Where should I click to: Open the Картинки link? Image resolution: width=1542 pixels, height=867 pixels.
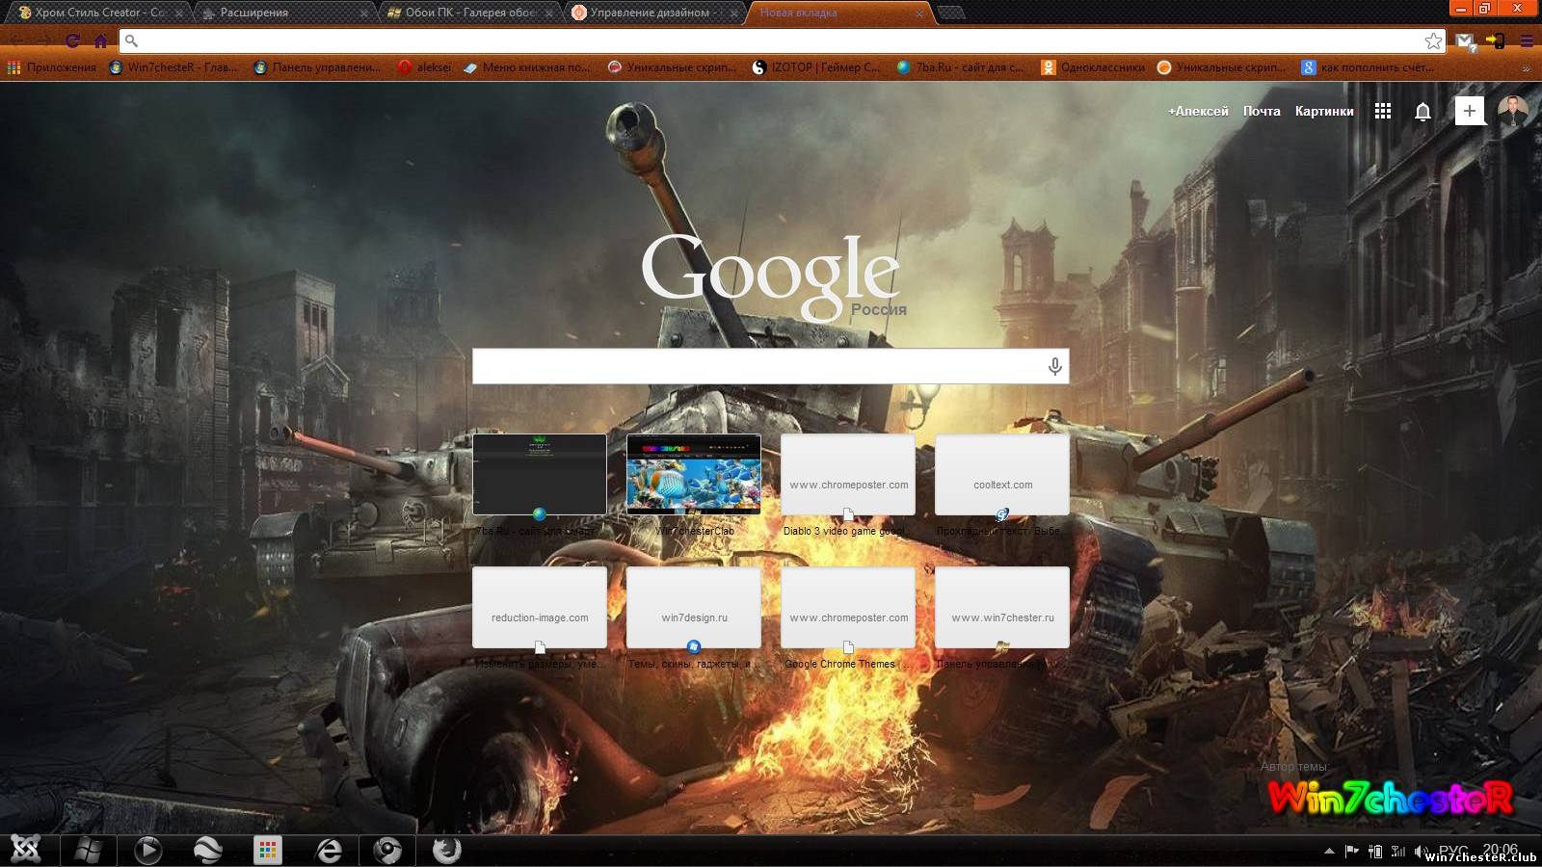(1324, 111)
